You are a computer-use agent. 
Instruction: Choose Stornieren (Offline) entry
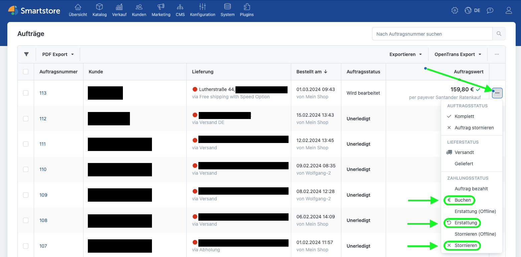(472, 234)
